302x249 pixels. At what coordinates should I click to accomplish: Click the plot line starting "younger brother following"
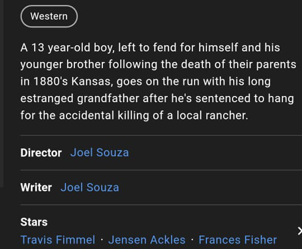click(158, 65)
